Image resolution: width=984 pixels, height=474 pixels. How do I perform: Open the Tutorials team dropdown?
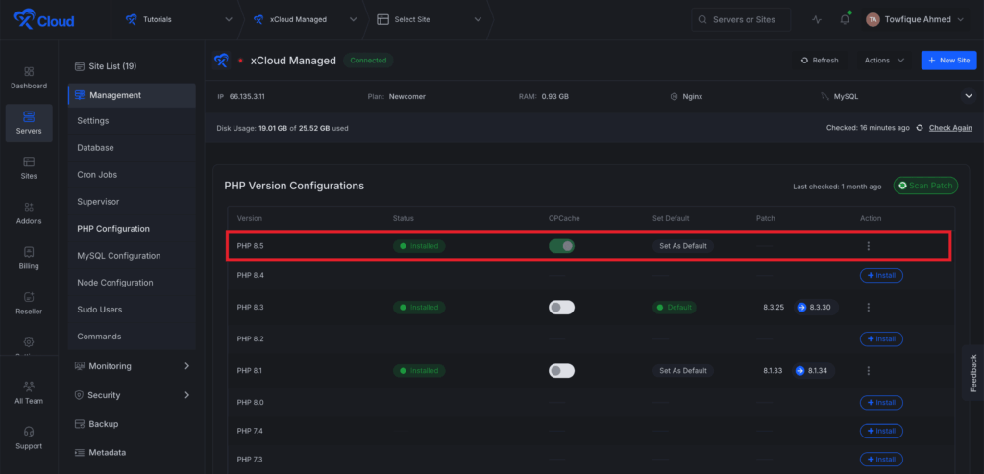(179, 19)
